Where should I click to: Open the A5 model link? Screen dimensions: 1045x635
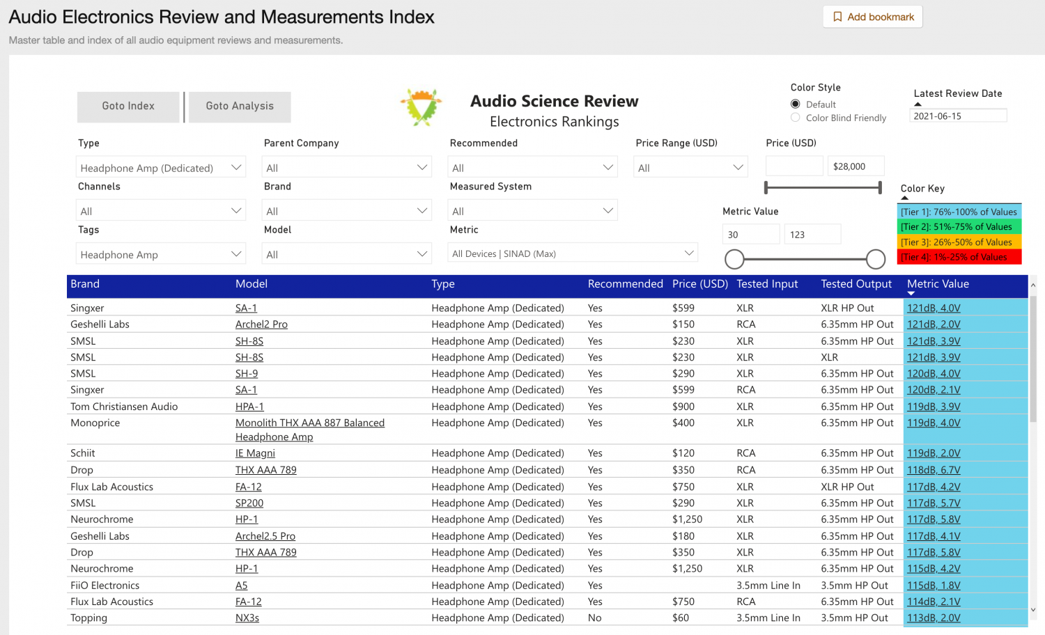click(241, 586)
